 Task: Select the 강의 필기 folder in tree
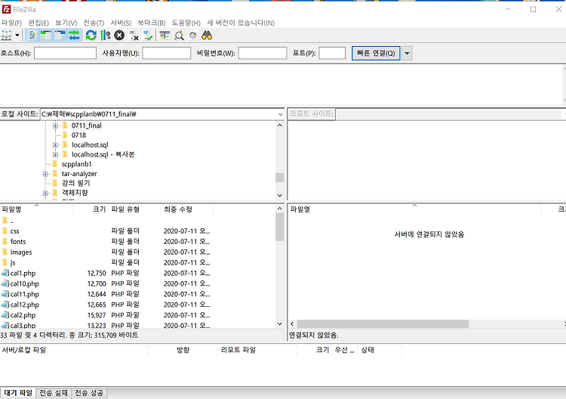click(x=75, y=183)
